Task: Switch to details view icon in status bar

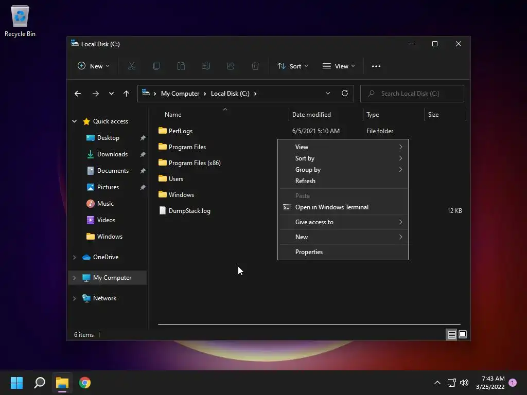Action: pos(451,334)
